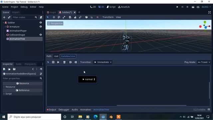Remove selected node with trash icon
This screenshot has height=120, width=213.
[64, 62]
